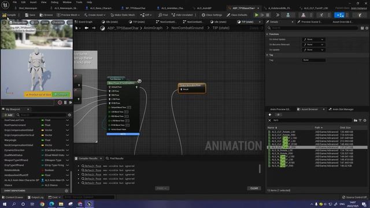
Task: Add a new event dispatcher
Action: click(x=66, y=191)
